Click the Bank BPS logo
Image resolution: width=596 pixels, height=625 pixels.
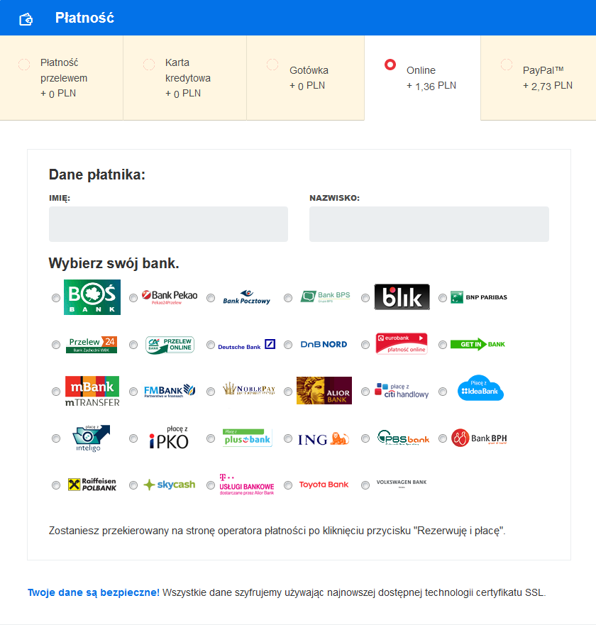tap(325, 297)
